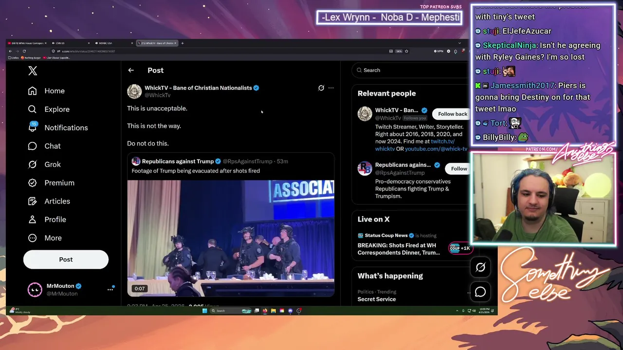Image resolution: width=623 pixels, height=350 pixels.
Task: Open Premium in the X sidebar
Action: click(51, 183)
